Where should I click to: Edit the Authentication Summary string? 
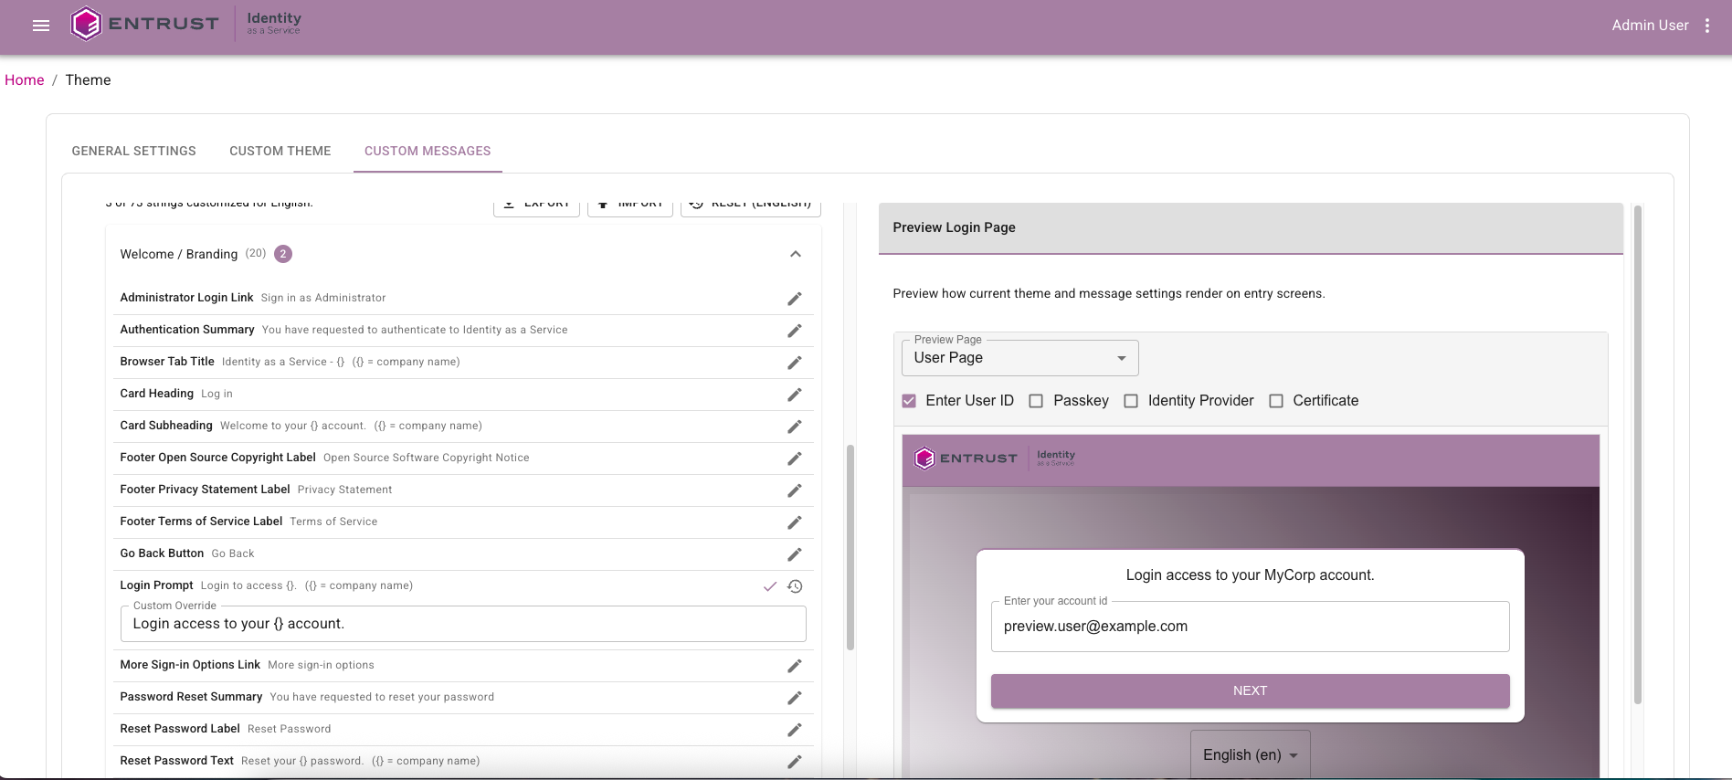795,331
